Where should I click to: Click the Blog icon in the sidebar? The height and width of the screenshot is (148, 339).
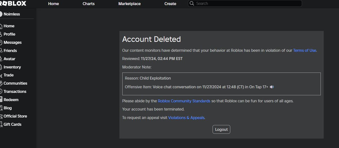(1, 108)
